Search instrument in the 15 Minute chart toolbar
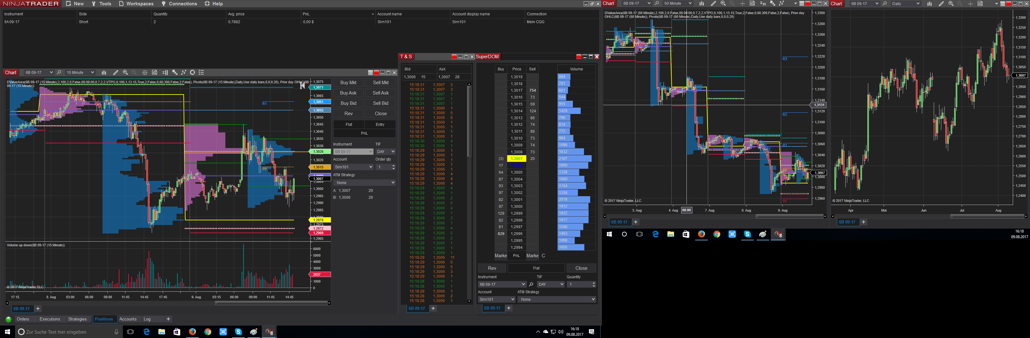Screen dimensions: 1030x338 [59, 73]
